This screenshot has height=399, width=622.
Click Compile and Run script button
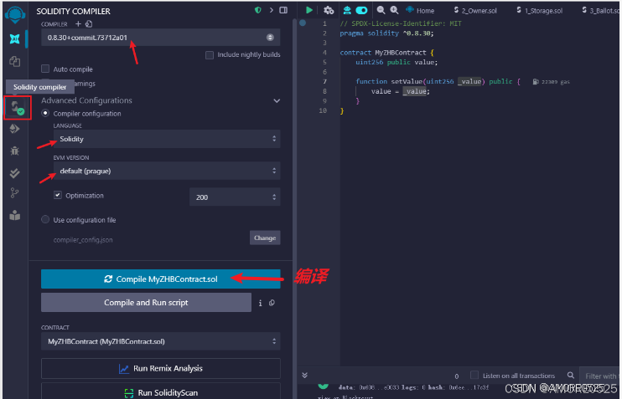(x=146, y=303)
